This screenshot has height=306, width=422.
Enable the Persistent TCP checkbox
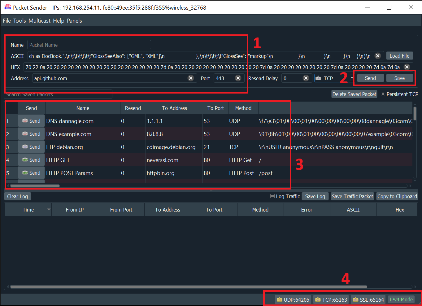click(x=383, y=94)
